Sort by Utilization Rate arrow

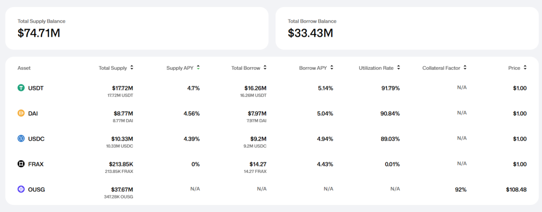(398, 67)
